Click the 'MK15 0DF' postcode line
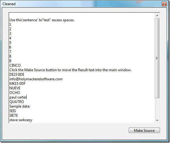Image resolution: width=170 pixels, height=143 pixels. point(18,84)
